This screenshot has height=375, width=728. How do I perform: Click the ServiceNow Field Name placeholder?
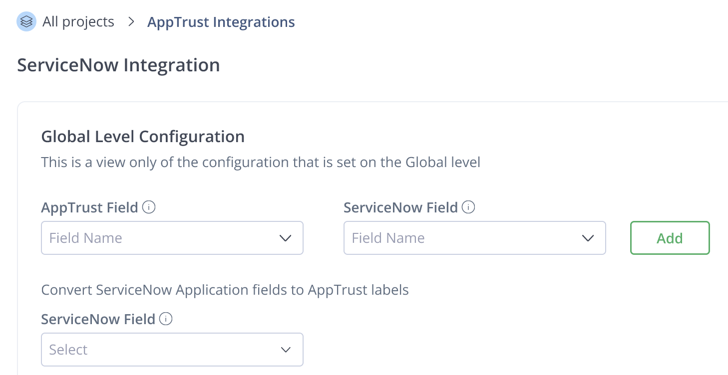point(388,238)
